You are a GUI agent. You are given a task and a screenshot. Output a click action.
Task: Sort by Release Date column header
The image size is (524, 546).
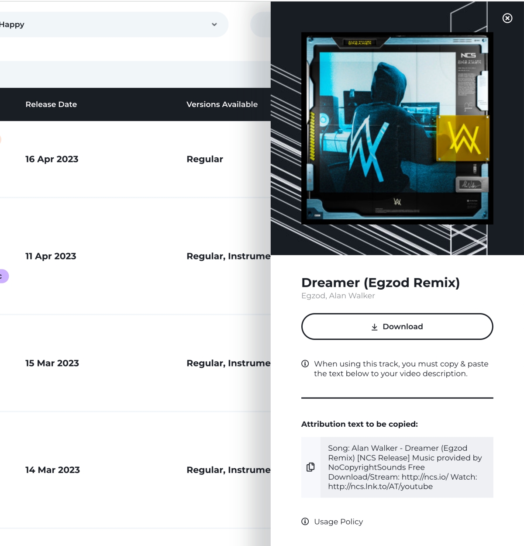click(51, 104)
